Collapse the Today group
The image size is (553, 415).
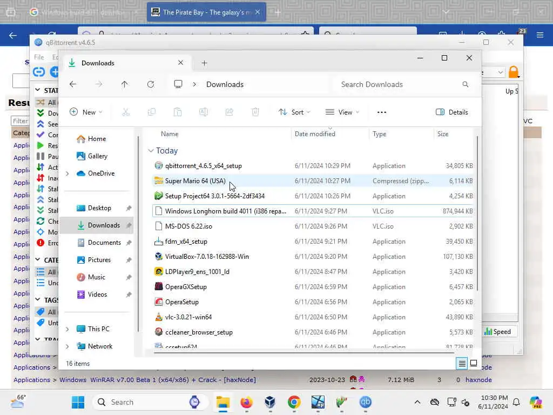[x=151, y=151]
